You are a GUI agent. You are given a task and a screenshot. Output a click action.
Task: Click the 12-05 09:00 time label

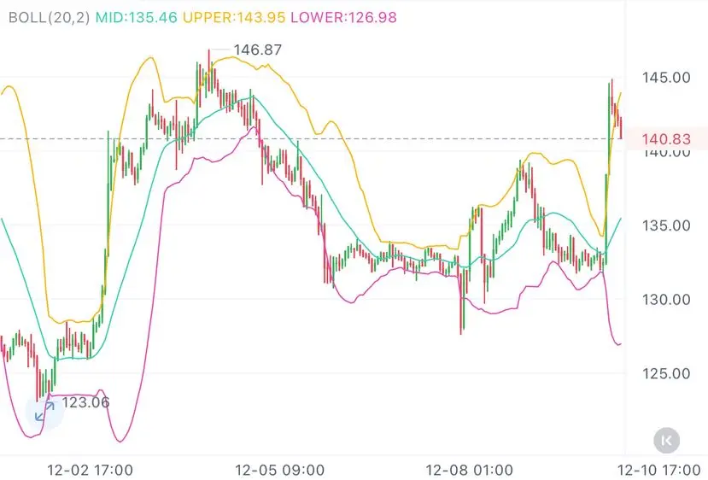[279, 470]
